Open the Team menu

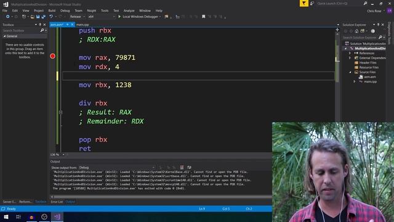tap(78, 10)
